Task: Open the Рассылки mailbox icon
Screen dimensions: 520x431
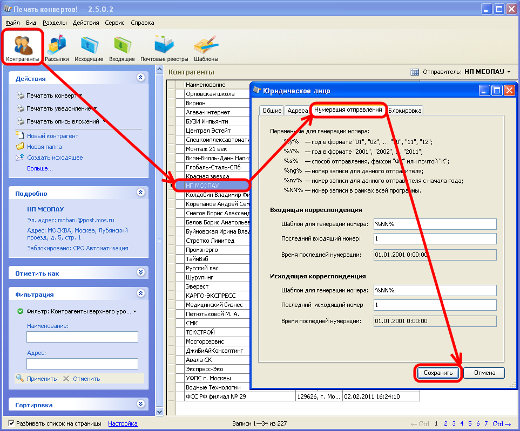Action: pos(57,47)
